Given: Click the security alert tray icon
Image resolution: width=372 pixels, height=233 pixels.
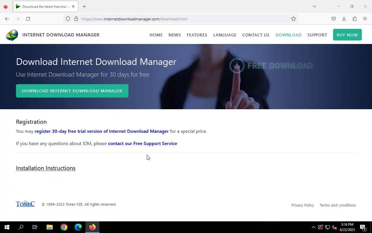Looking at the screenshot, I should (x=321, y=227).
